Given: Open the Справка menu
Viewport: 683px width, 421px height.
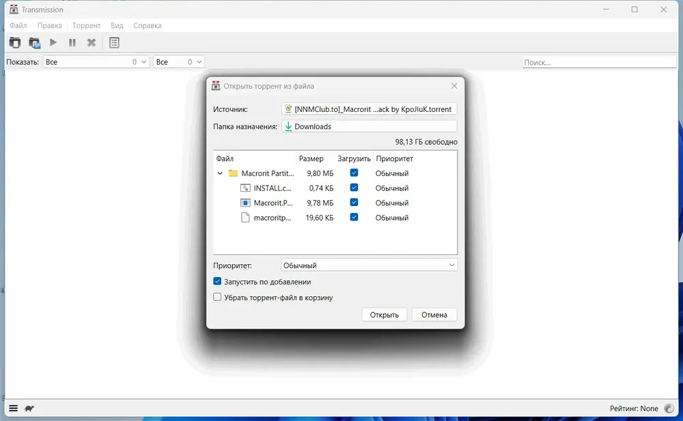Looking at the screenshot, I should (x=148, y=25).
